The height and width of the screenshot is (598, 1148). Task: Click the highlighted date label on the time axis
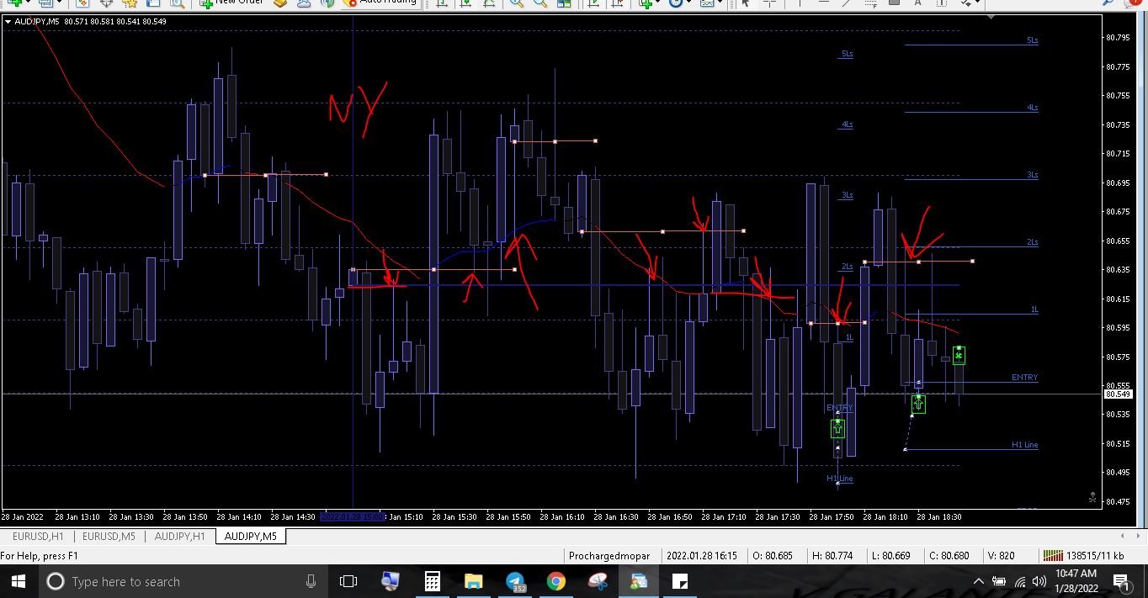(352, 516)
